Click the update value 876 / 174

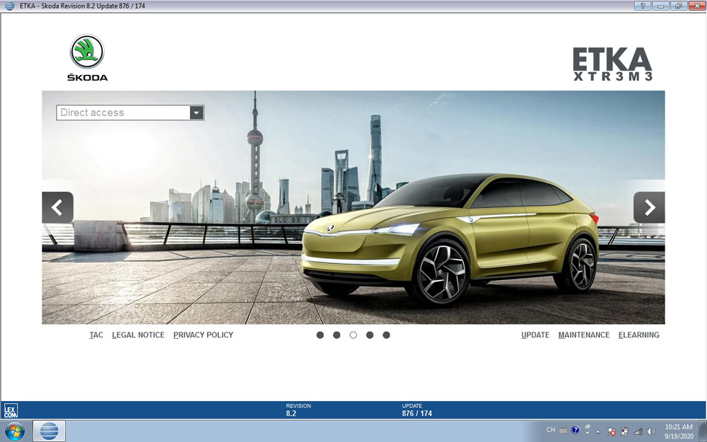pyautogui.click(x=417, y=413)
